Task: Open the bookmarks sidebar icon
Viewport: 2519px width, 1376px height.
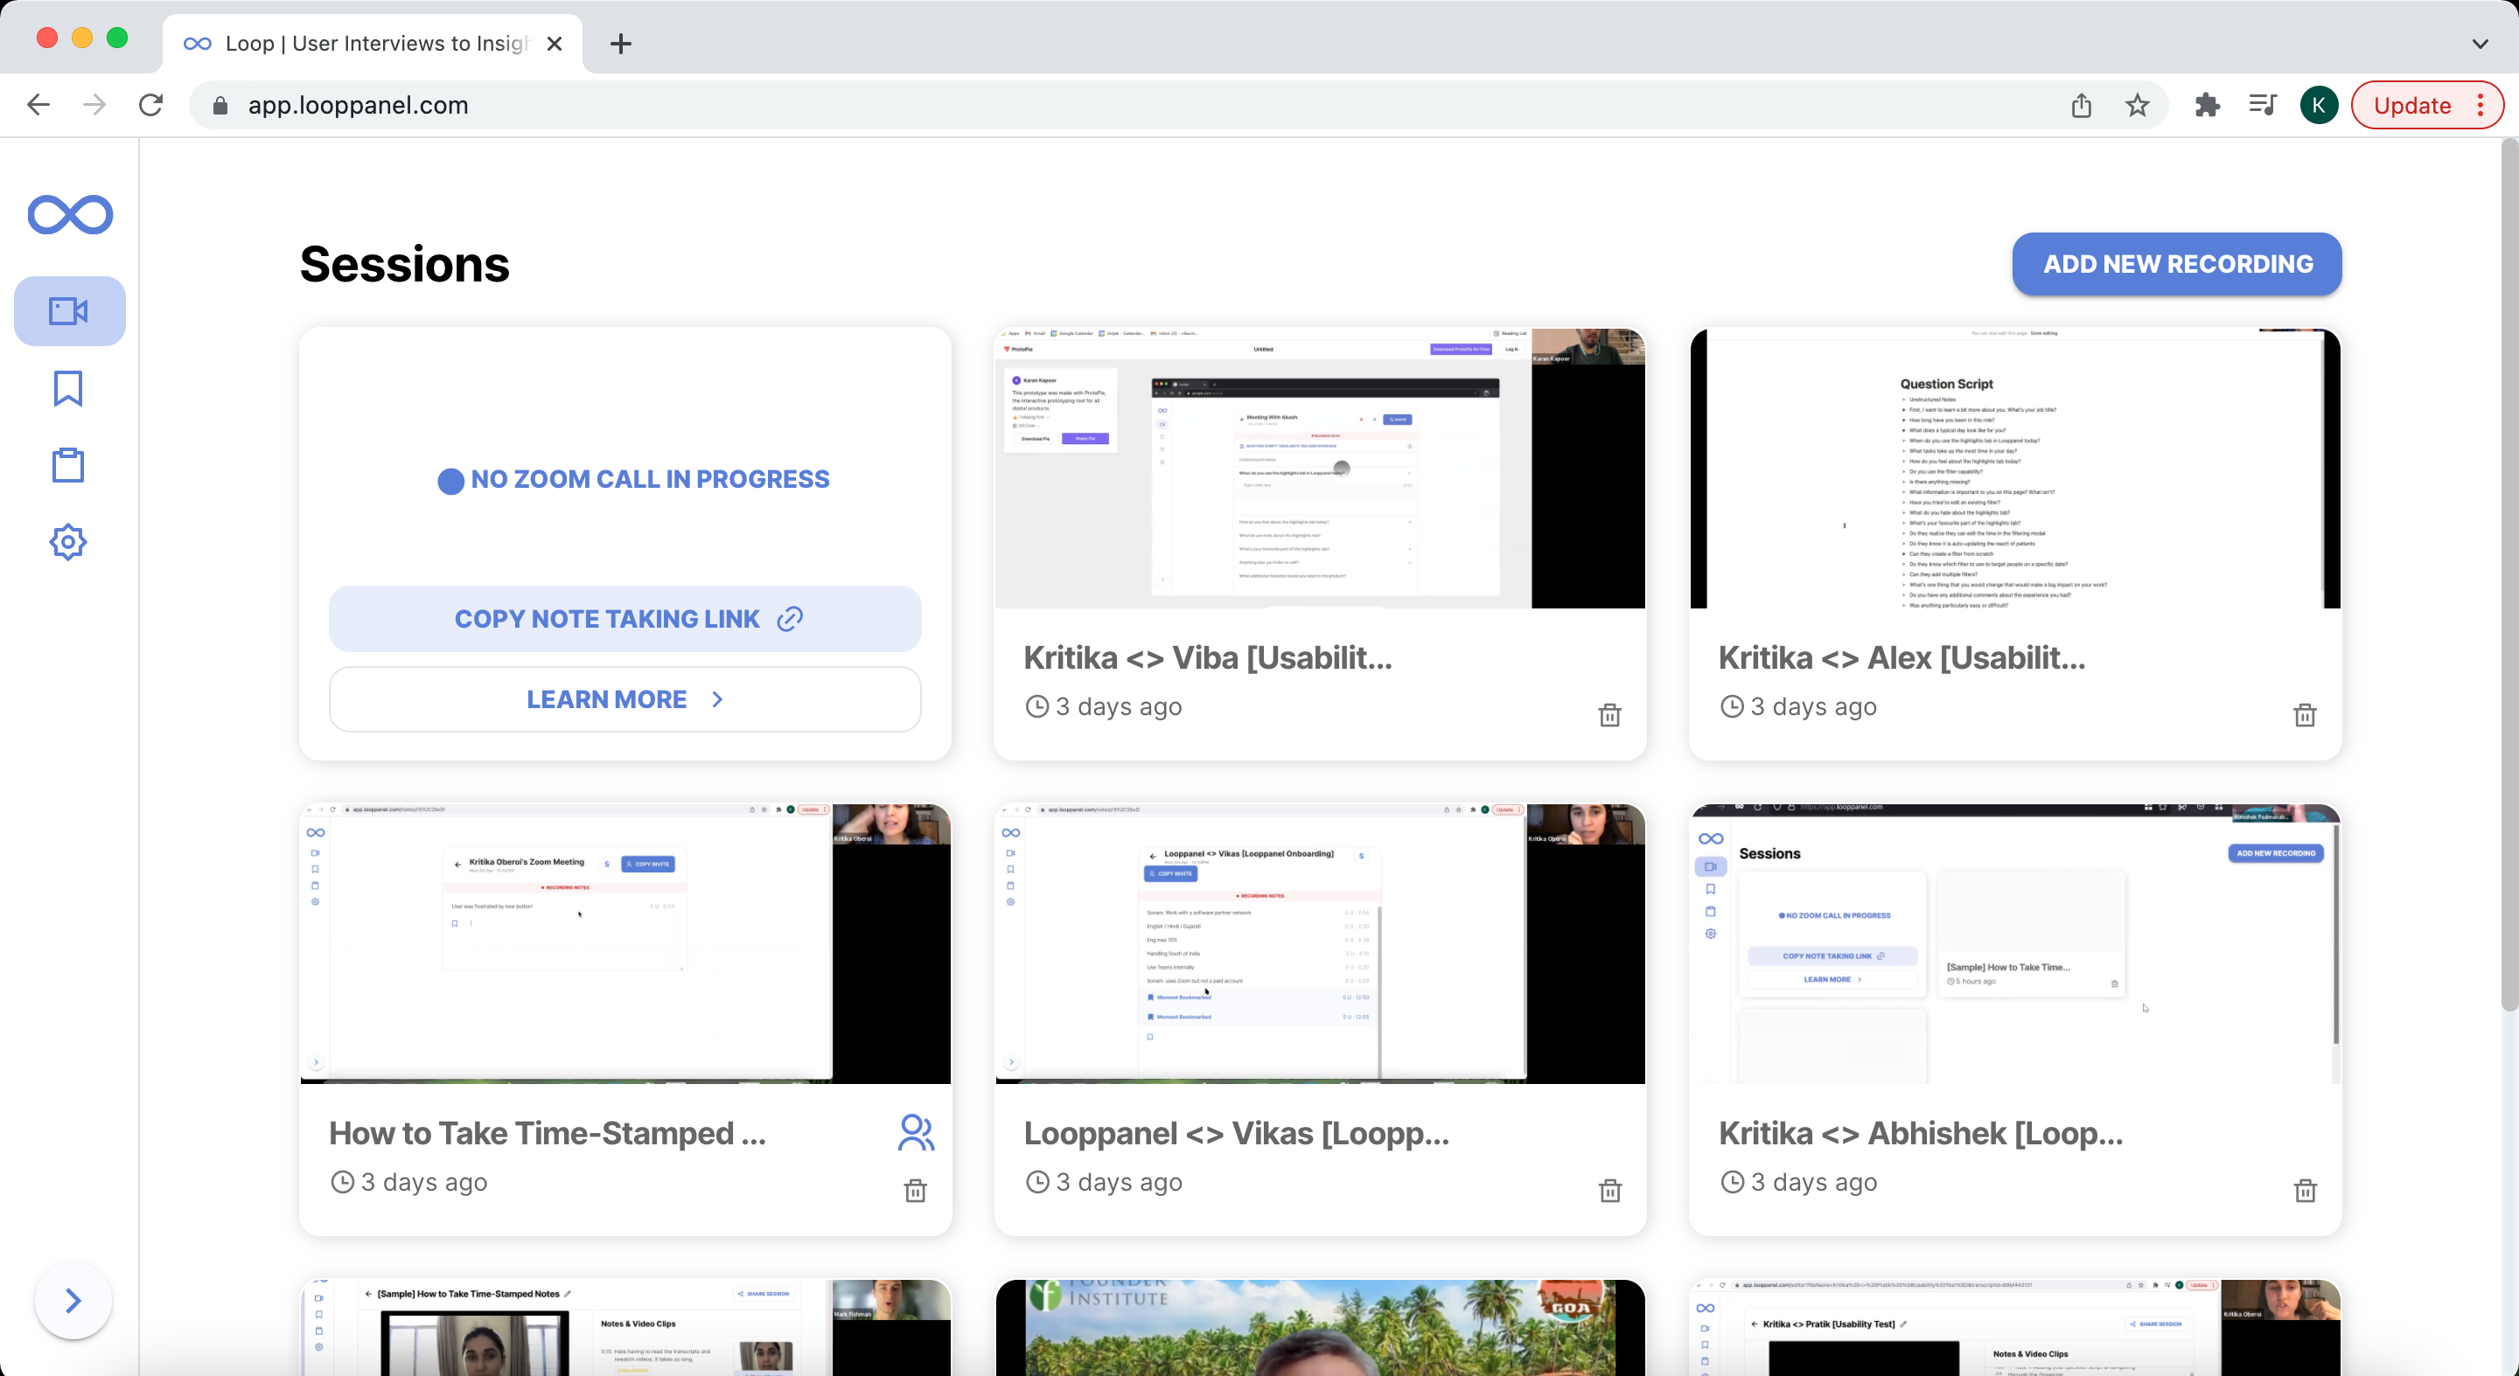Action: coord(67,388)
